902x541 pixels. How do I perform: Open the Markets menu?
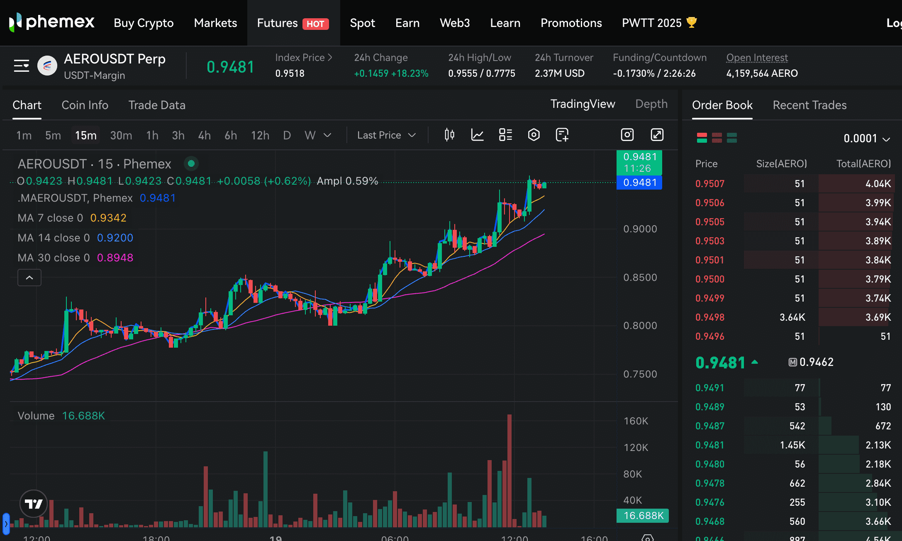(215, 23)
